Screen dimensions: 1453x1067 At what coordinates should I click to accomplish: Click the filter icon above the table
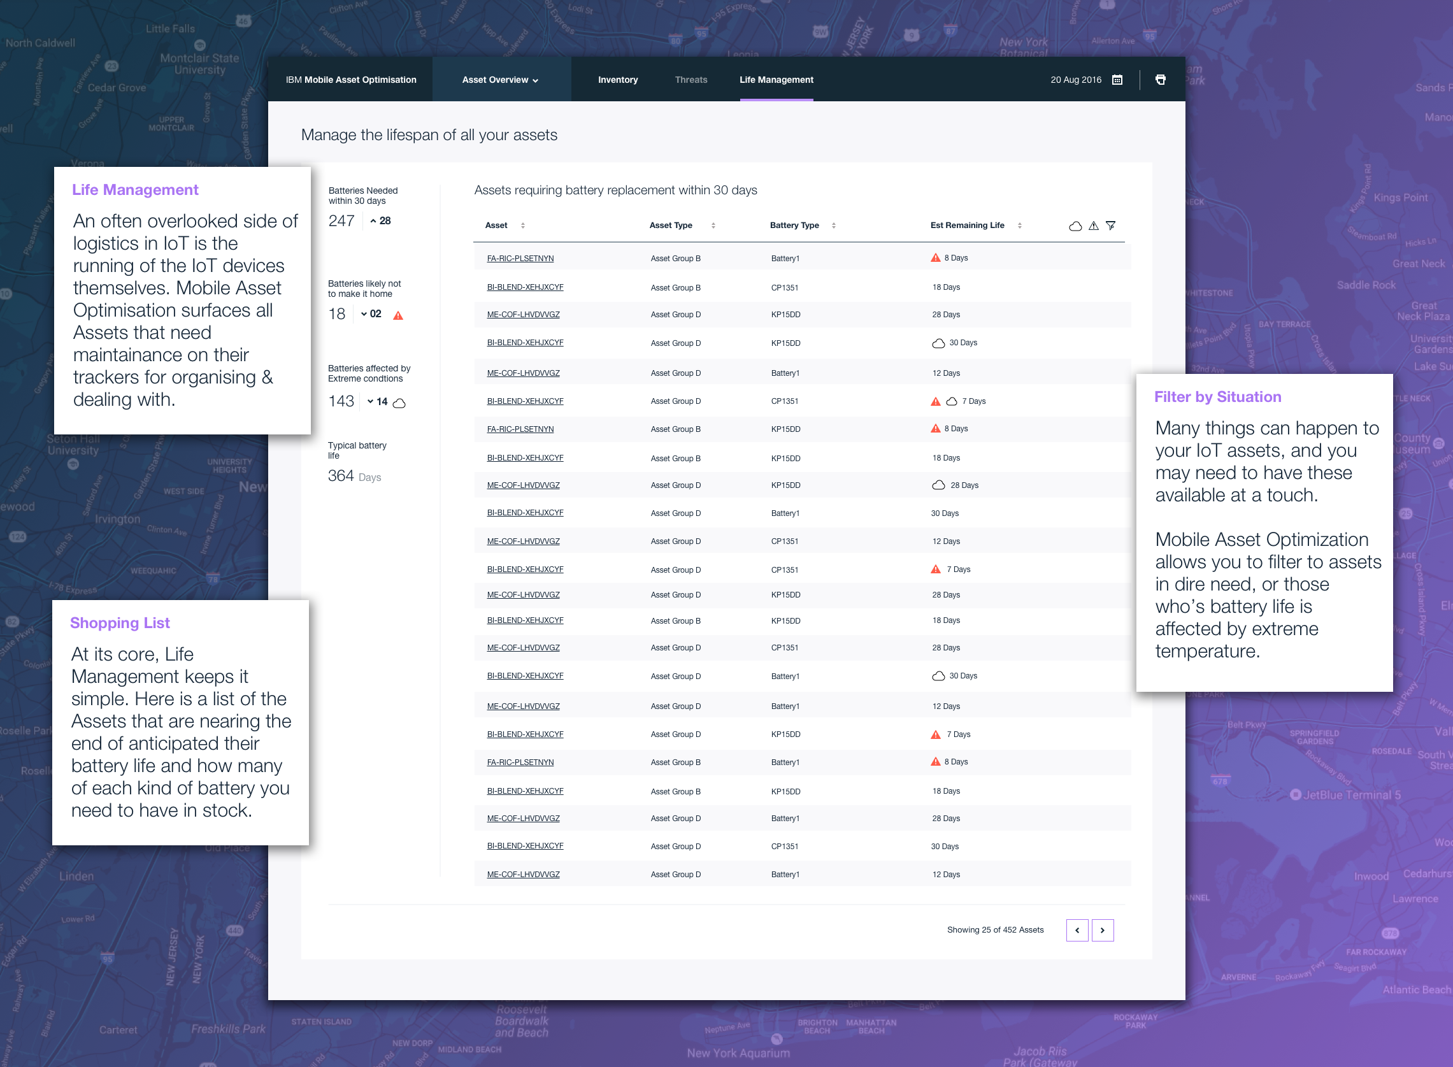coord(1111,226)
